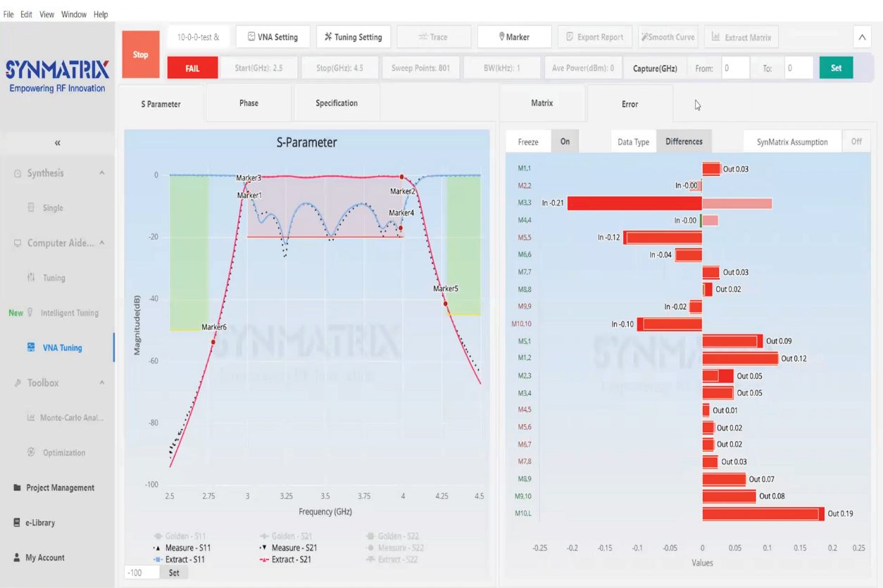
Task: Click the My Account person icon
Action: [17, 557]
